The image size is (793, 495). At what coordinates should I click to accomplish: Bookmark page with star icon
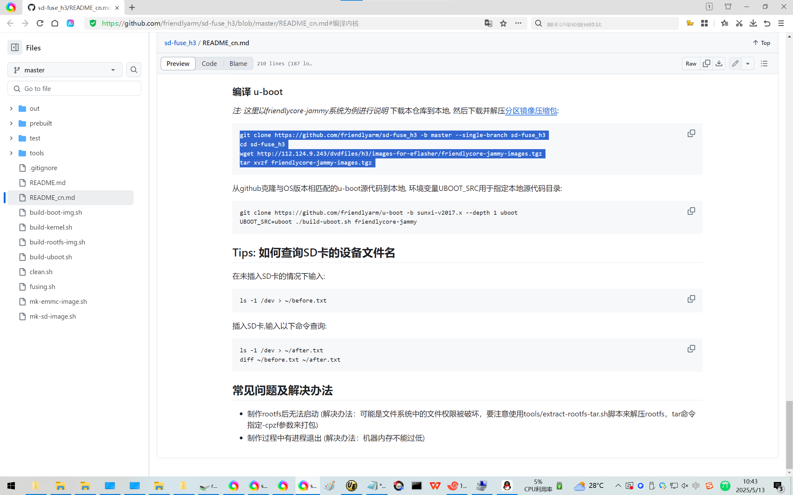coord(503,23)
